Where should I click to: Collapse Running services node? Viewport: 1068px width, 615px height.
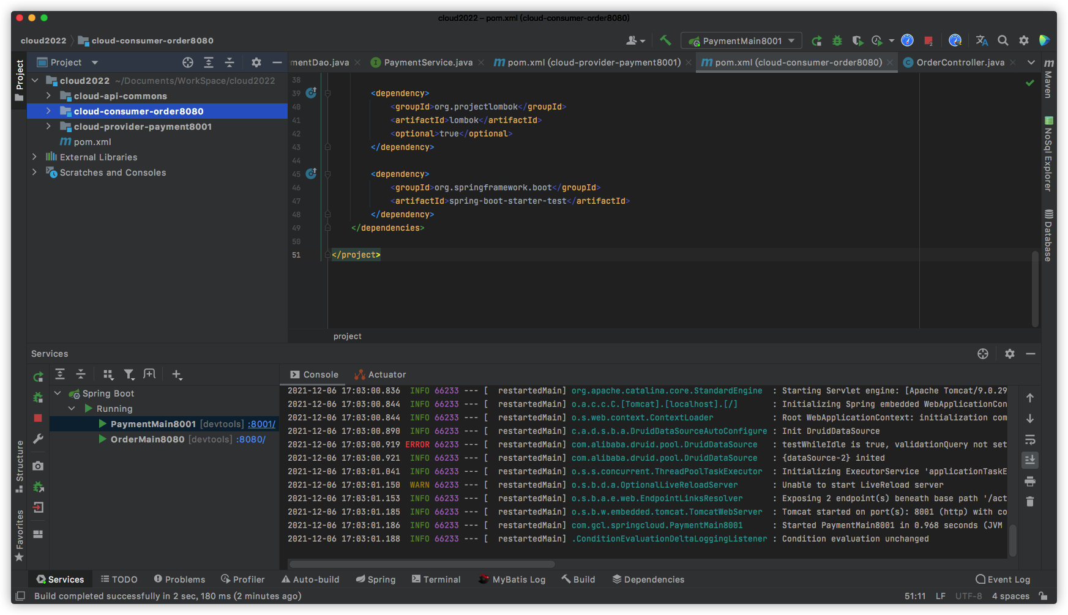coord(72,408)
